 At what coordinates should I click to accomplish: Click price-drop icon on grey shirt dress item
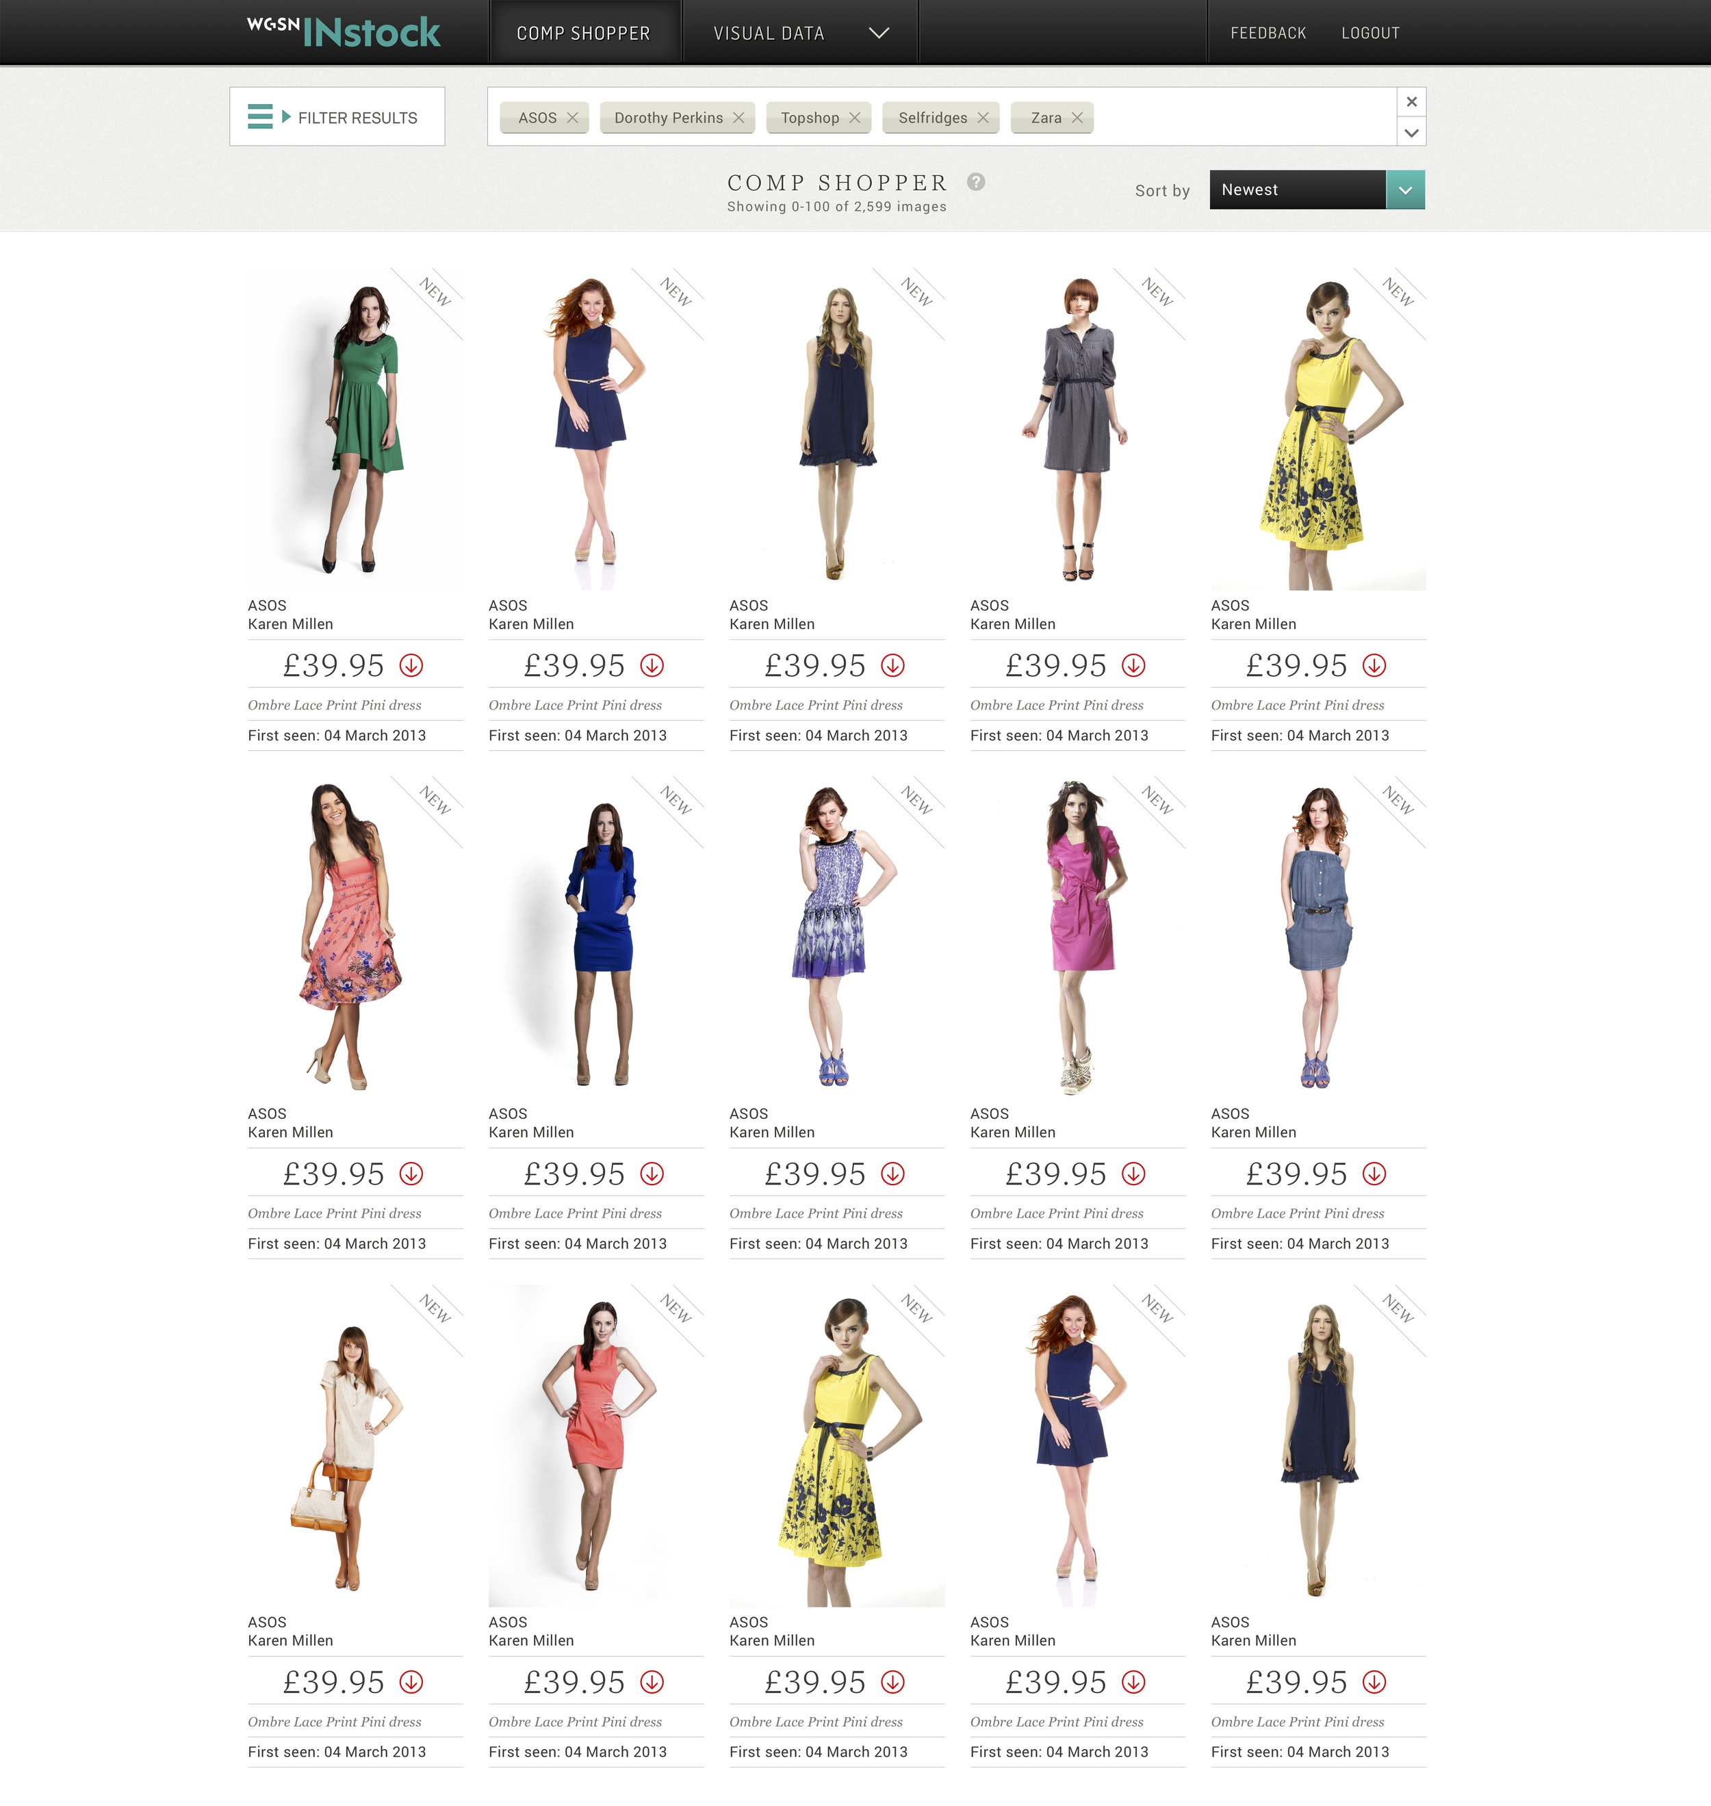(1133, 666)
